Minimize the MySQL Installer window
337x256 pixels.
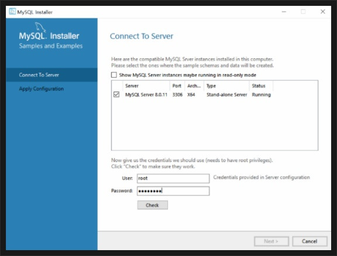click(x=284, y=12)
